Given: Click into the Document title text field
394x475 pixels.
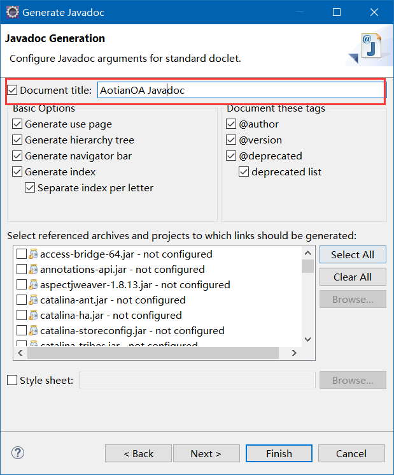Looking at the screenshot, I should click(241, 91).
